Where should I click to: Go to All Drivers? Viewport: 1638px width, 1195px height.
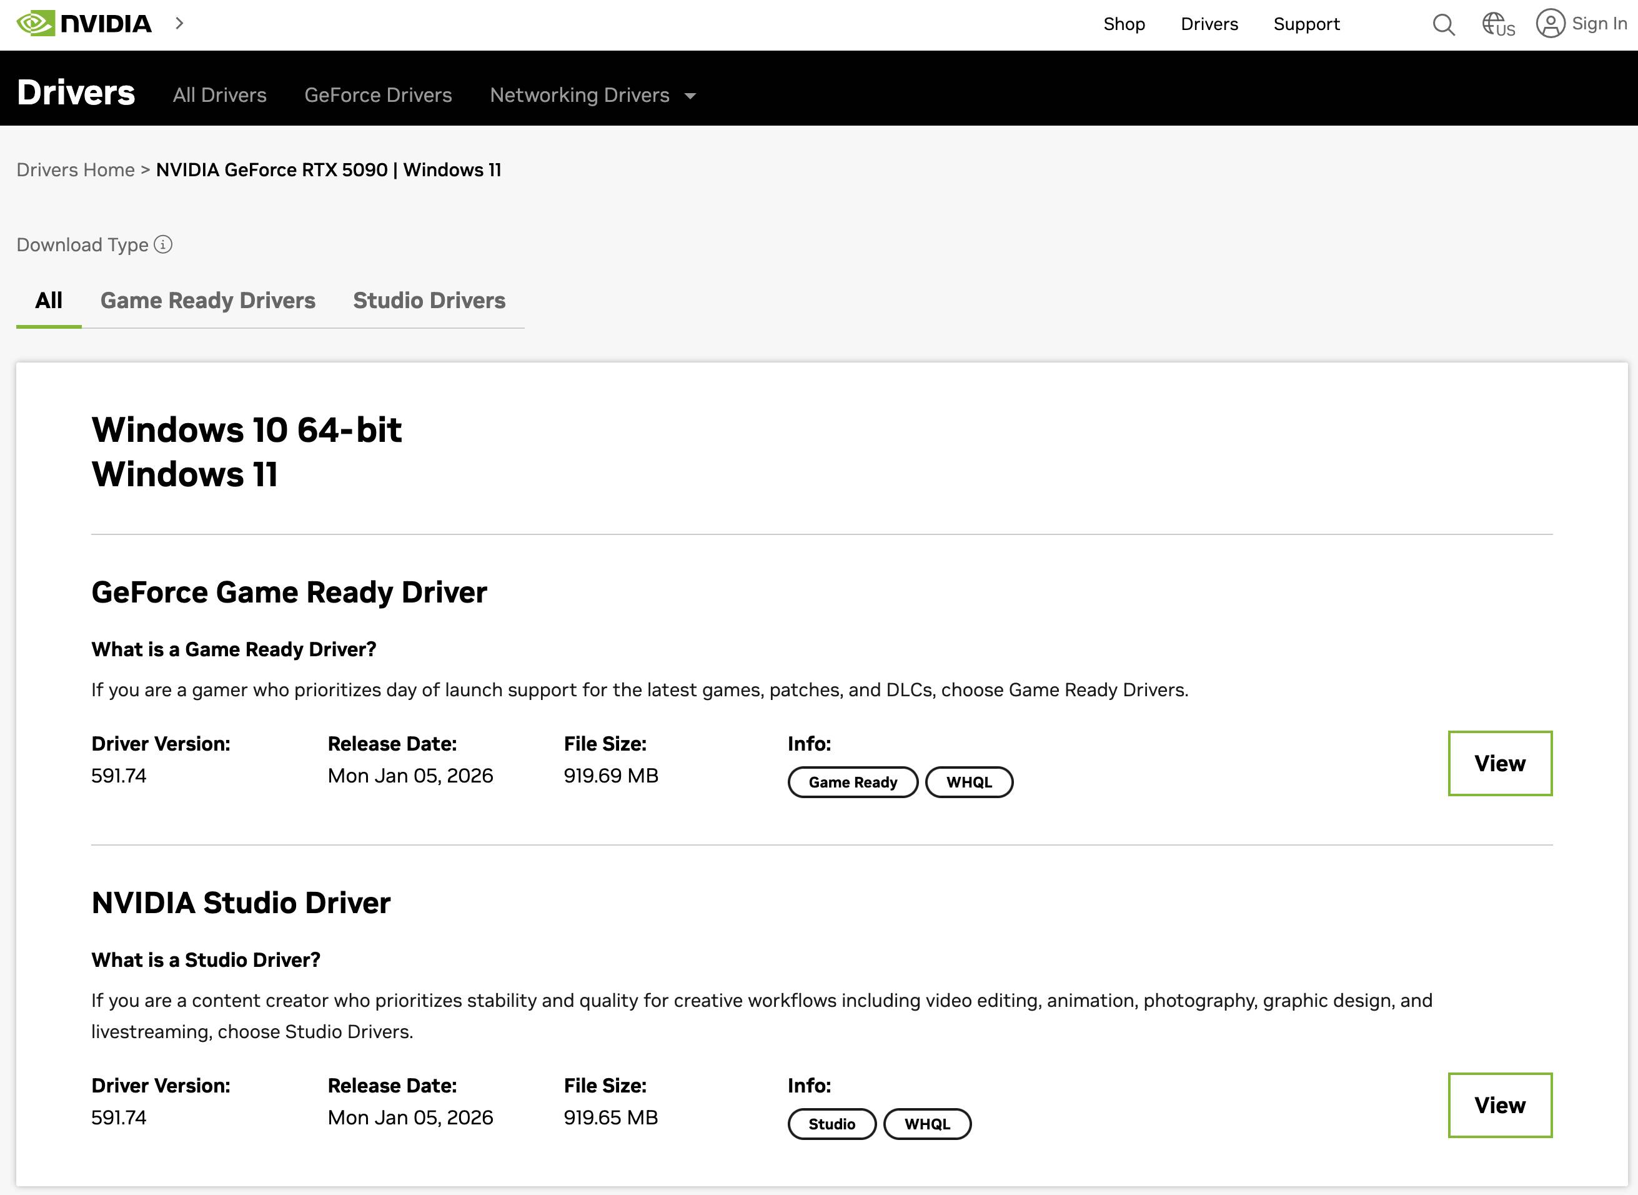coord(220,95)
